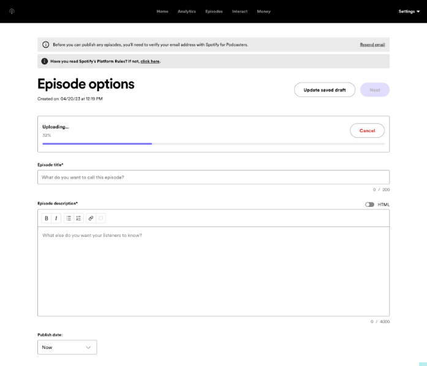
Task: Open the Publish date dropdown
Action: [67, 347]
